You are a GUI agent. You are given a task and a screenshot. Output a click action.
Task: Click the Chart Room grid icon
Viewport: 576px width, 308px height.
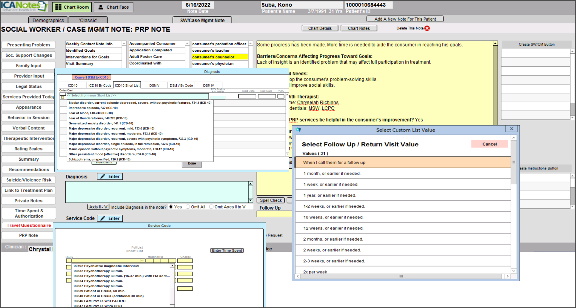click(58, 7)
